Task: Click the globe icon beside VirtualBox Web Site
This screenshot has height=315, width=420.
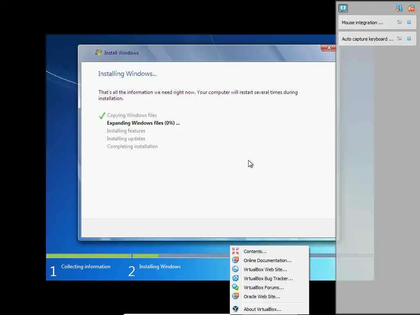Action: tap(235, 269)
